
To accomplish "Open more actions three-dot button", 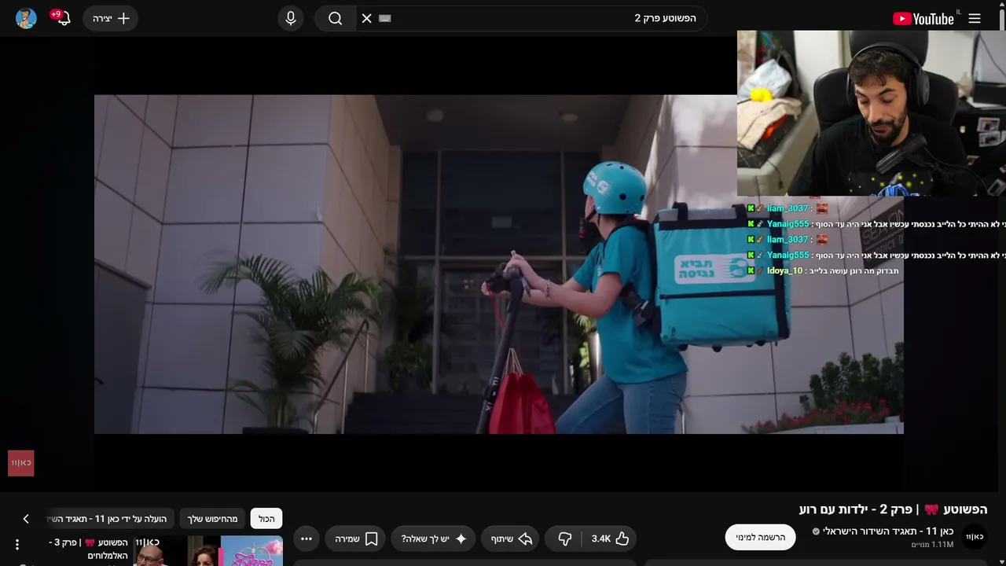I will coord(307,538).
